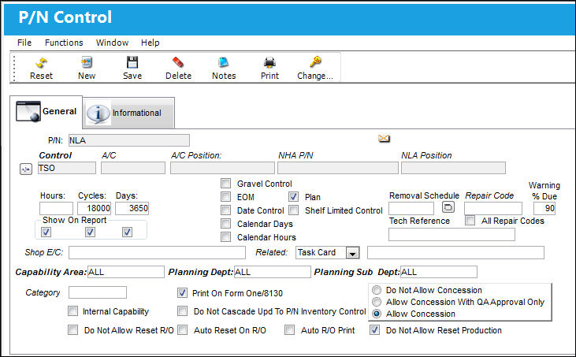Toggle Show On Report checkbox under Cycles

pyautogui.click(x=90, y=232)
